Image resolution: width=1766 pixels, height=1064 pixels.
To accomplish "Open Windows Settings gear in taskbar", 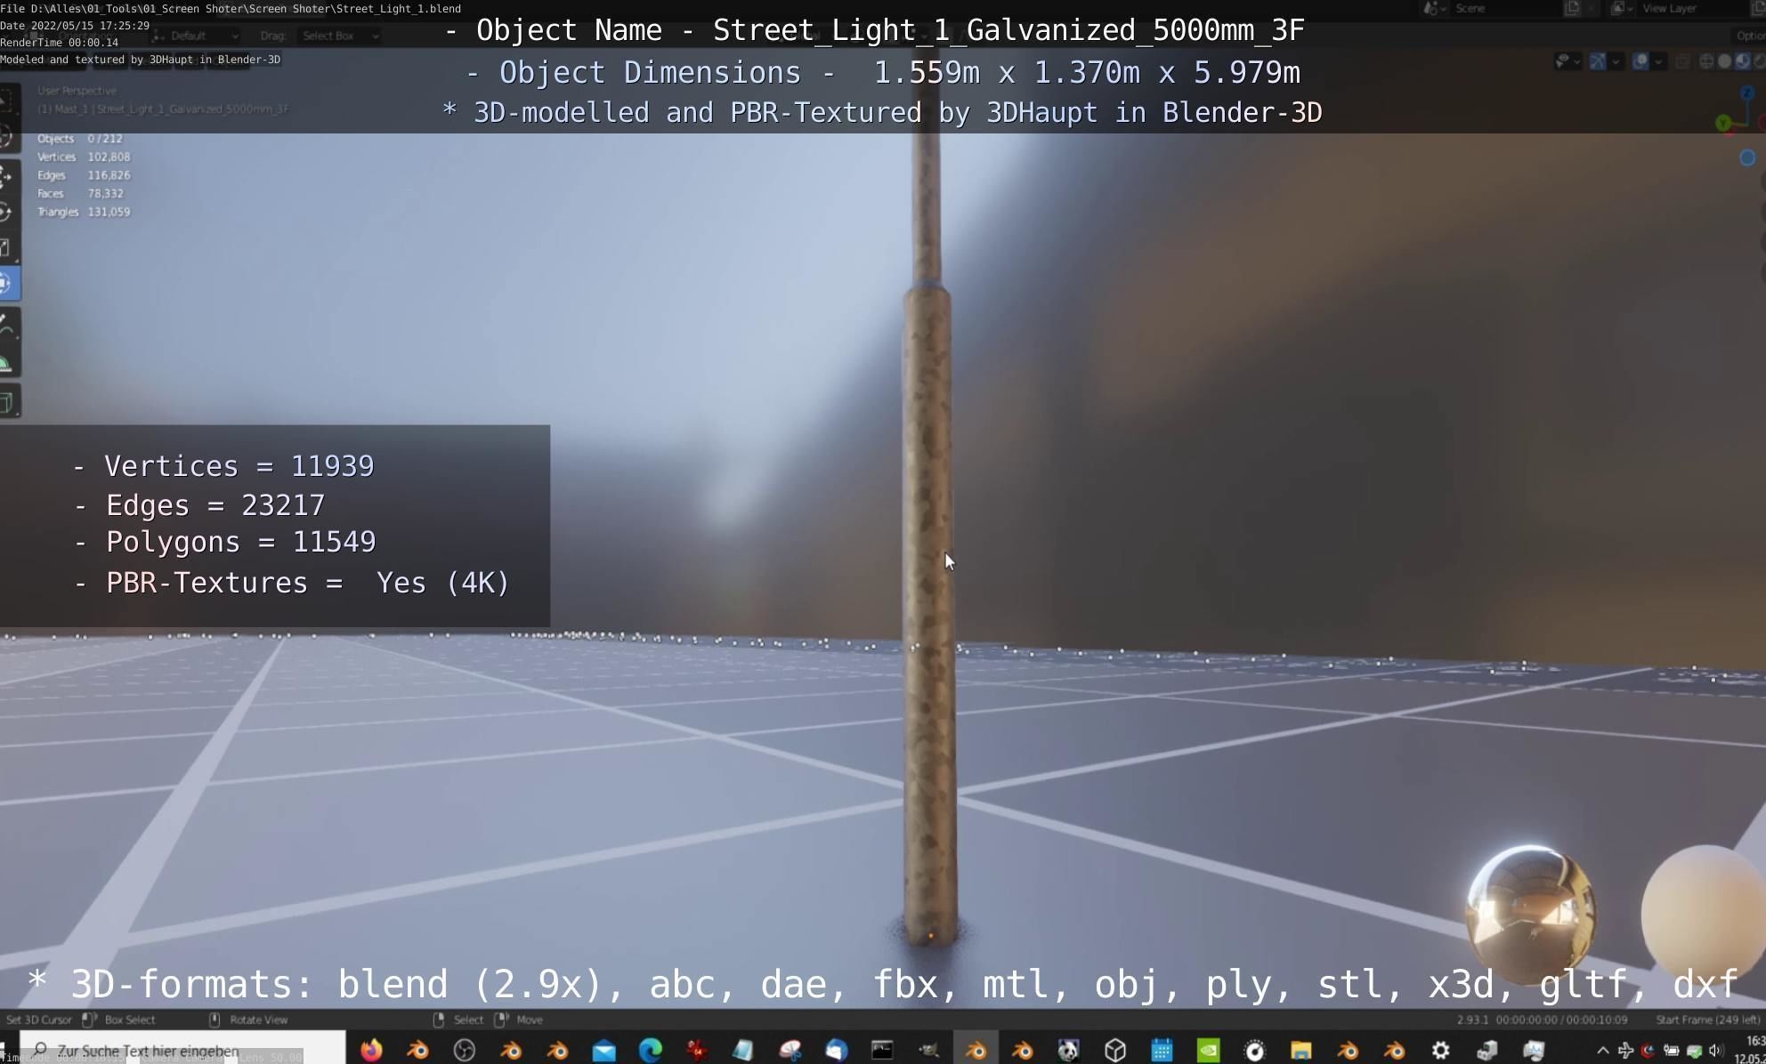I will (1441, 1051).
